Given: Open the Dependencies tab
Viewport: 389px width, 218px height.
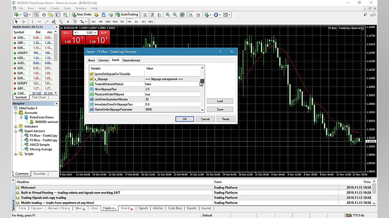Looking at the screenshot, I should [x=131, y=60].
